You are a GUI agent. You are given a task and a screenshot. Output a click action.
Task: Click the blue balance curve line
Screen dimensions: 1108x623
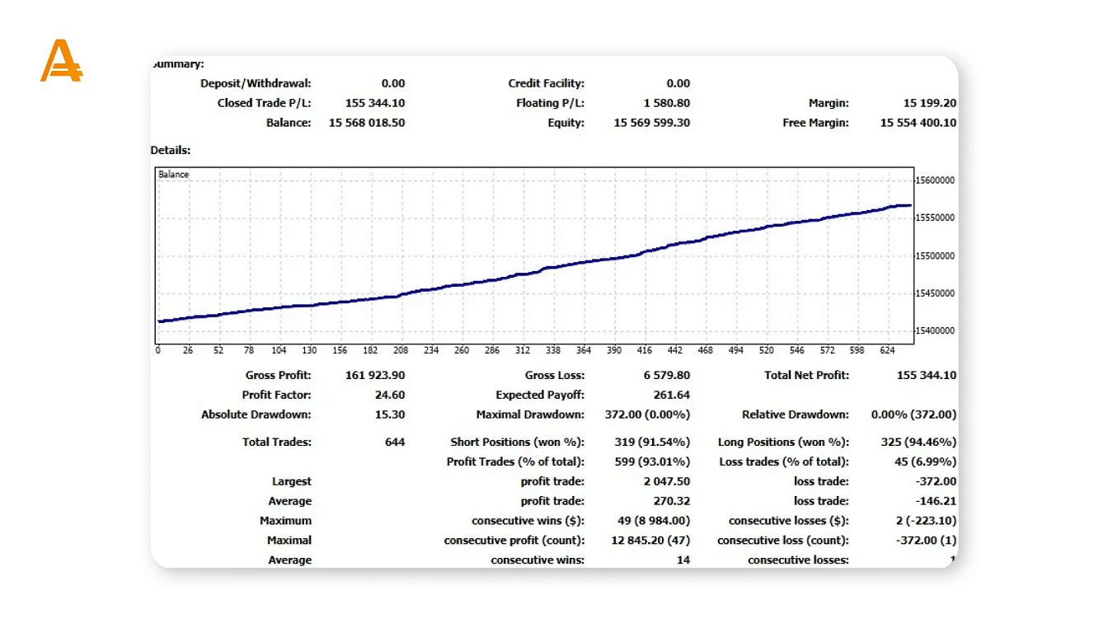536,269
